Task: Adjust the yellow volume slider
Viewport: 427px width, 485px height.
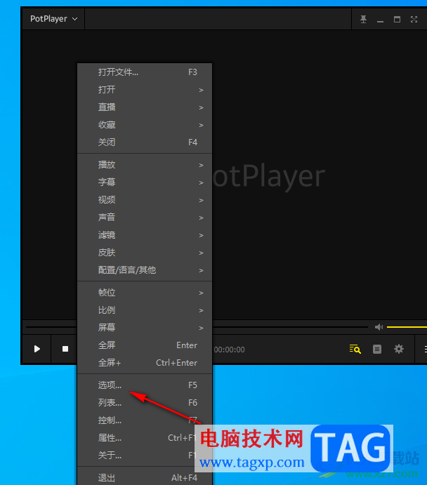Action: coord(407,327)
